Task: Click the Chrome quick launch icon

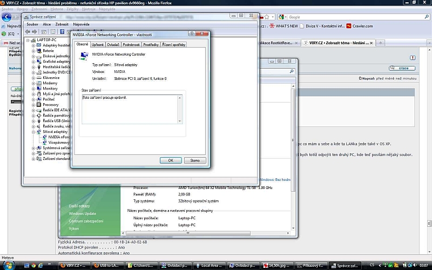Action: [x=33, y=266]
